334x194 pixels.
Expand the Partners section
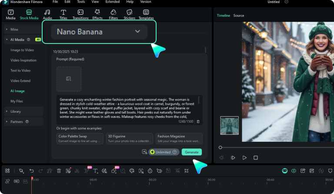[x=23, y=122]
